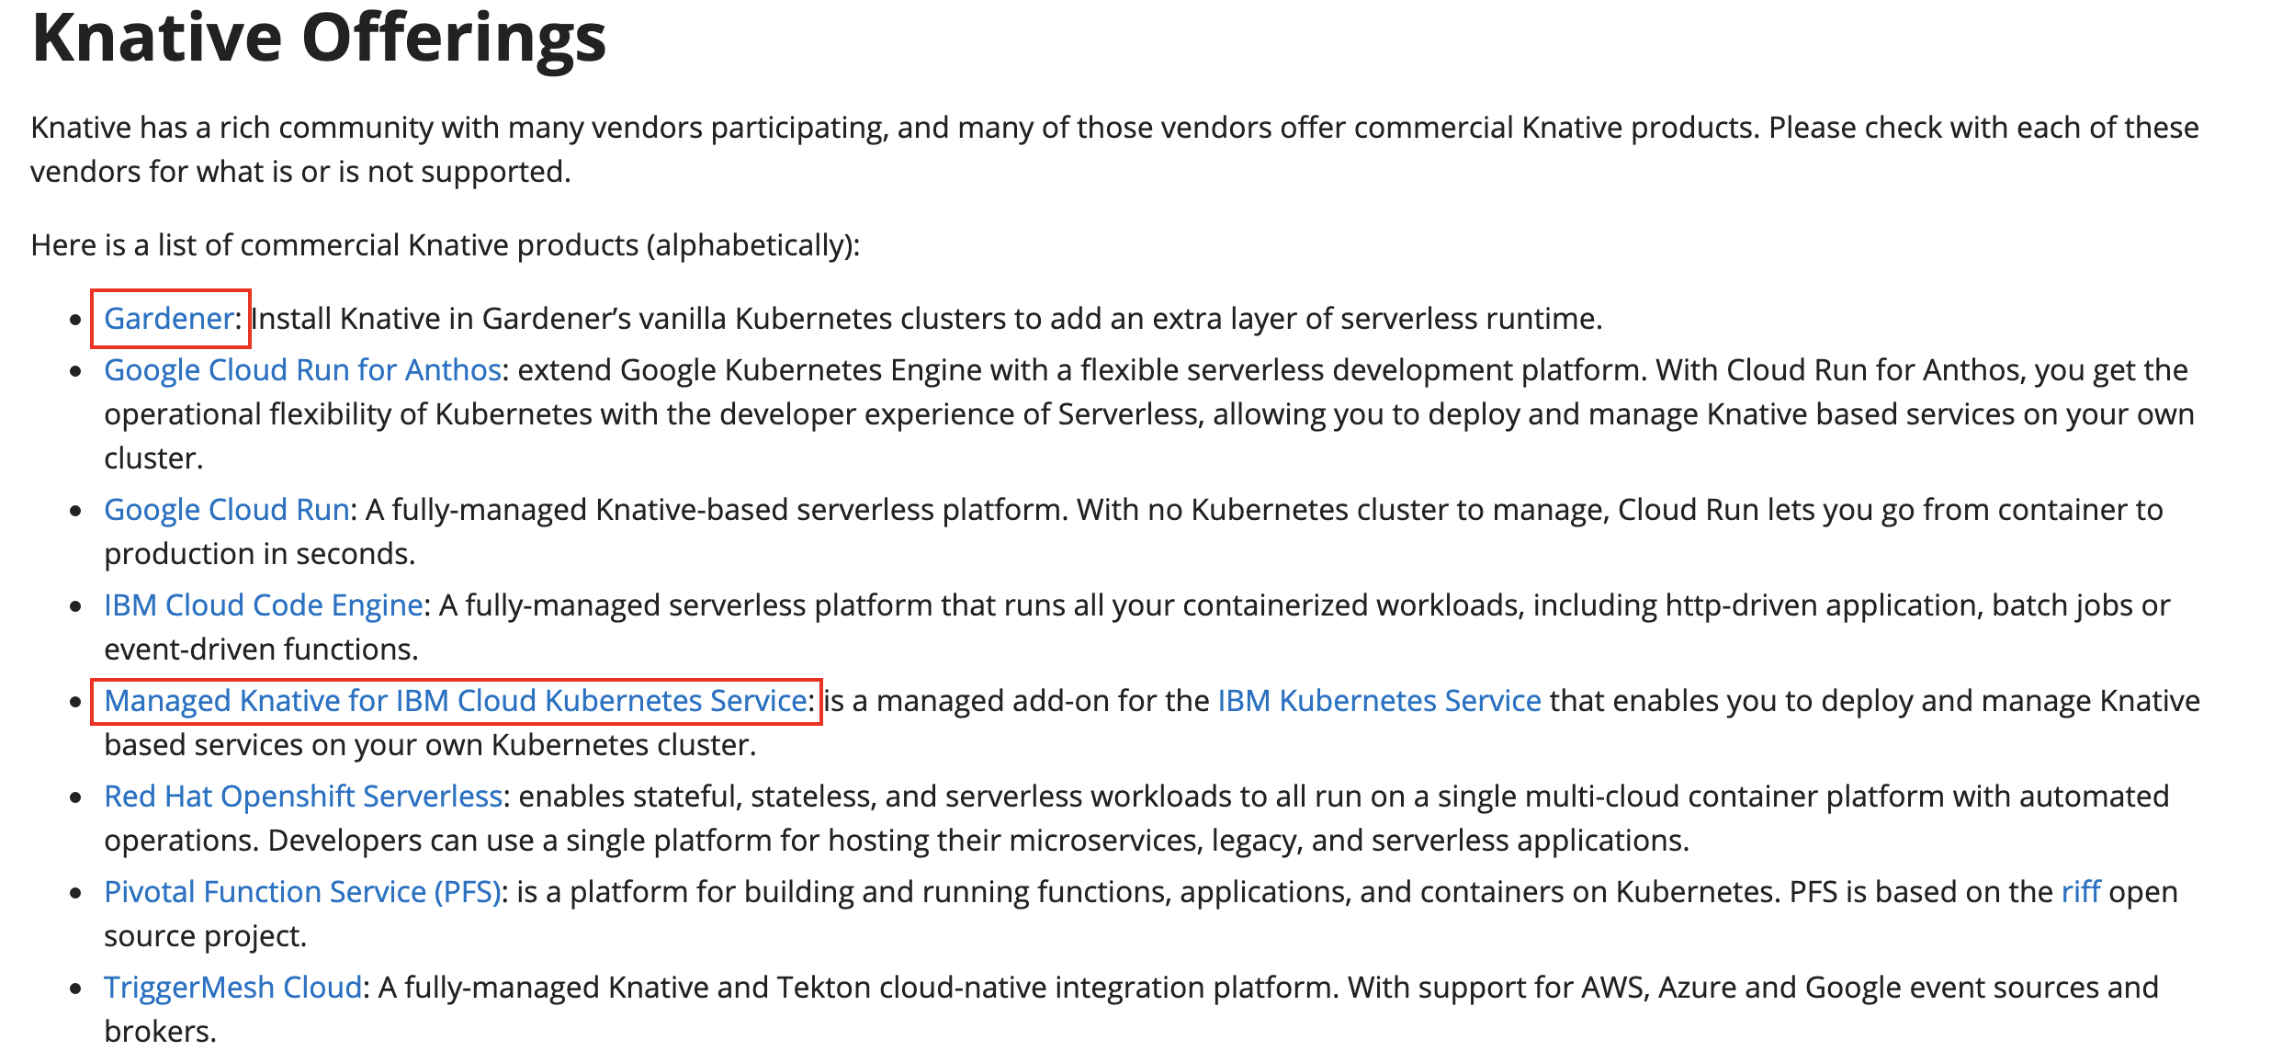The height and width of the screenshot is (1051, 2271).
Task: Click TriggerMesh description about Tekton integration platform
Action: coord(1131,1010)
